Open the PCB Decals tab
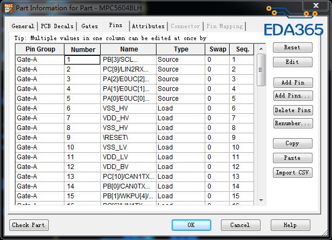The width and height of the screenshot is (332, 240). (57, 26)
